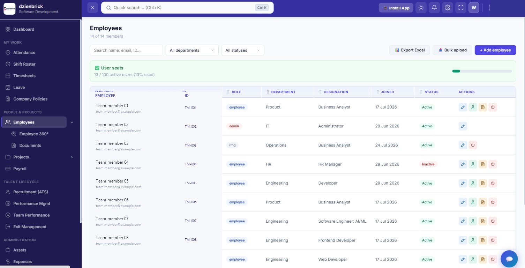Collapse the Employees submenu chevron

pos(72,122)
